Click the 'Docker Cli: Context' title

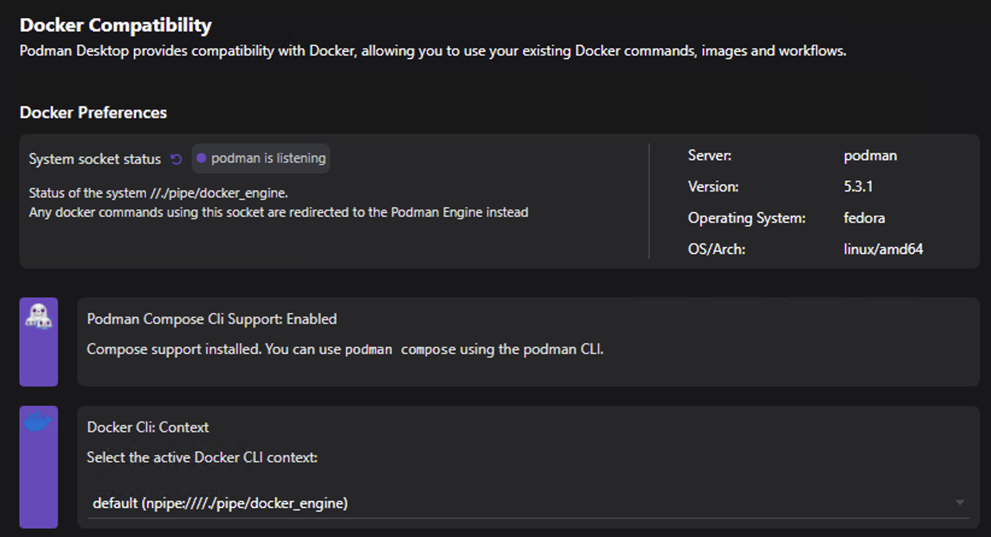click(x=148, y=427)
